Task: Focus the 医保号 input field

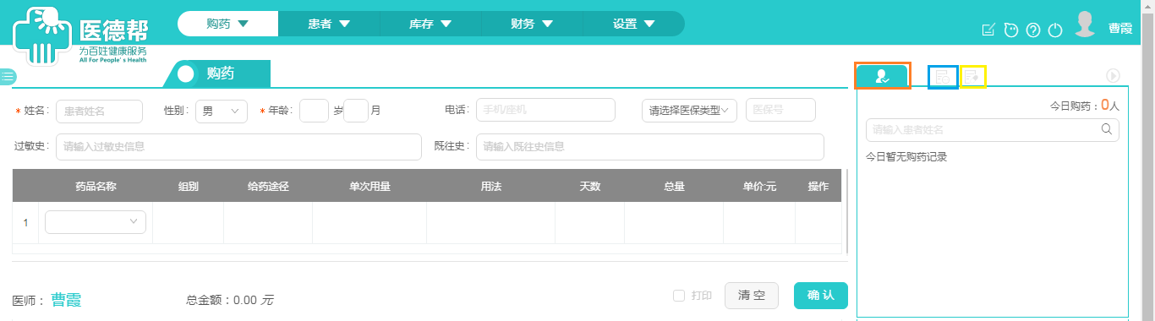Action: (780, 110)
